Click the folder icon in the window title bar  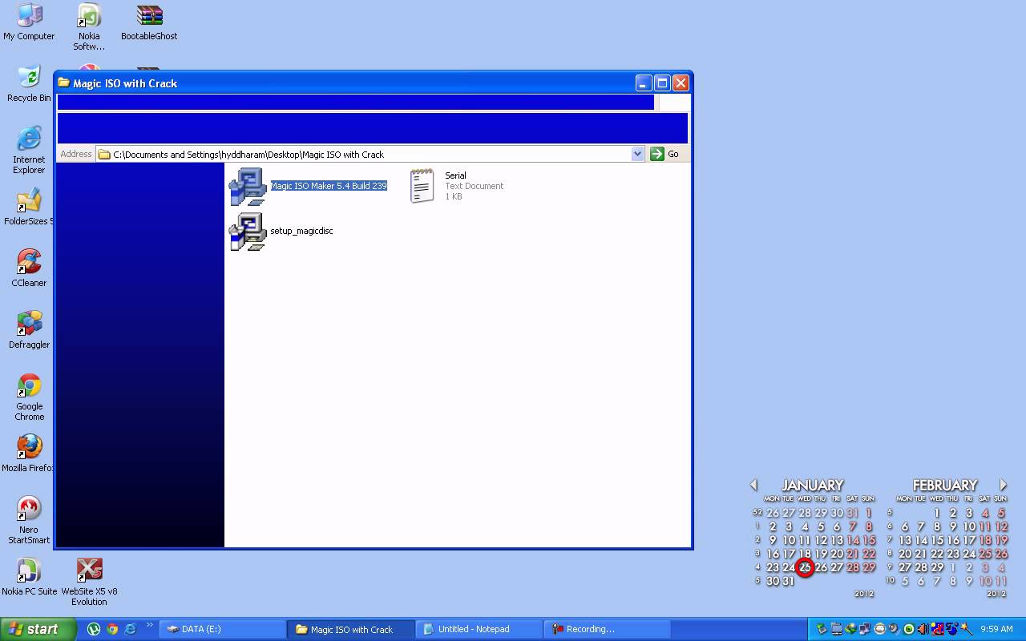point(64,83)
